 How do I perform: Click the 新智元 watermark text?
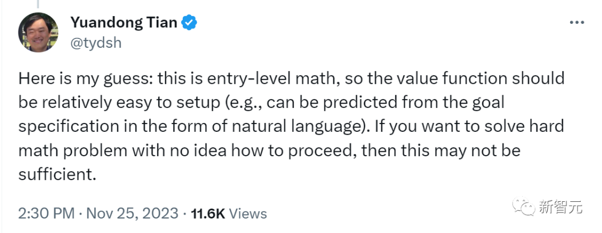click(x=561, y=207)
